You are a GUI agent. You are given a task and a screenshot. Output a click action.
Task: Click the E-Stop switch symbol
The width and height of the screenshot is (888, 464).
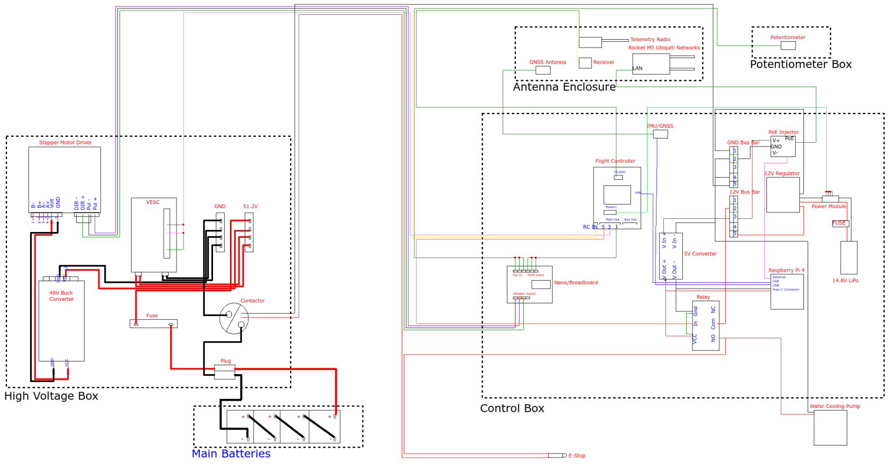557,455
